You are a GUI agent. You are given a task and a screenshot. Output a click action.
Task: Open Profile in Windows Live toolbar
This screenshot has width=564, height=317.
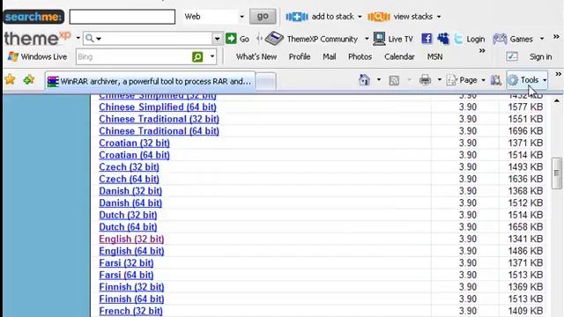tap(300, 56)
